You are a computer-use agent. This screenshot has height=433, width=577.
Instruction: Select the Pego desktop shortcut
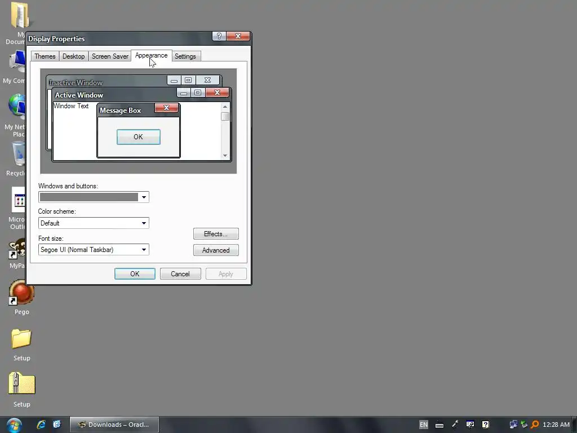[21, 298]
